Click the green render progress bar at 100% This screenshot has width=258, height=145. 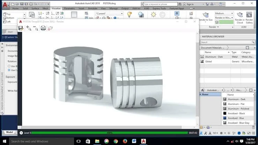click(110, 133)
